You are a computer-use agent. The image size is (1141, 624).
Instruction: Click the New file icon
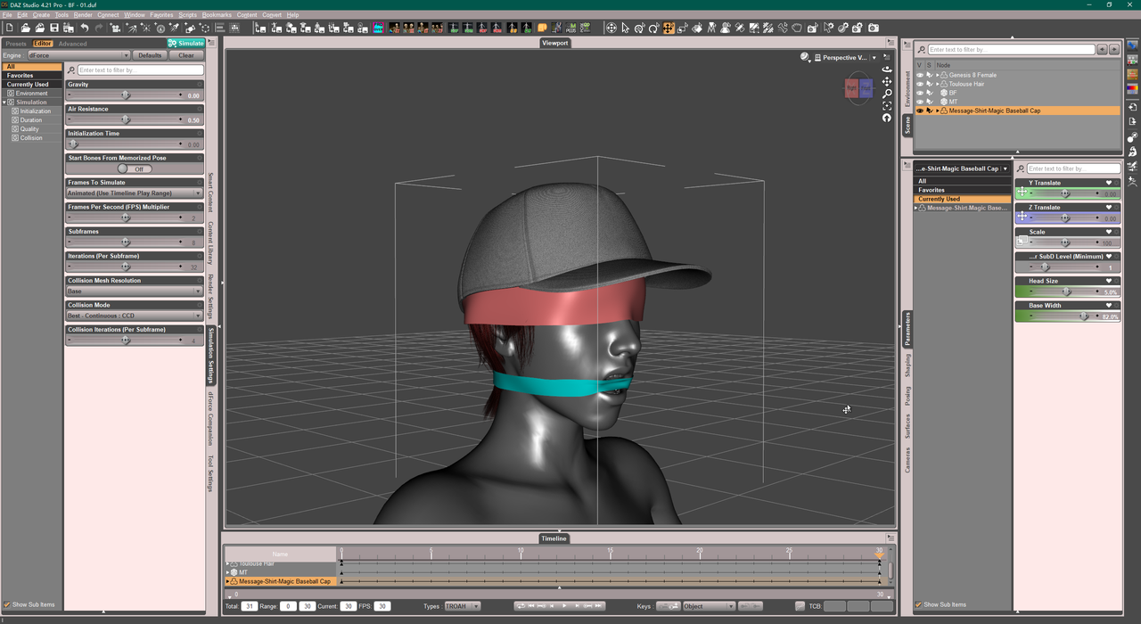(9, 29)
